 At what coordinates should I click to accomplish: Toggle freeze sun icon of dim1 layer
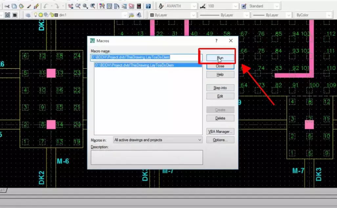coord(40,15)
